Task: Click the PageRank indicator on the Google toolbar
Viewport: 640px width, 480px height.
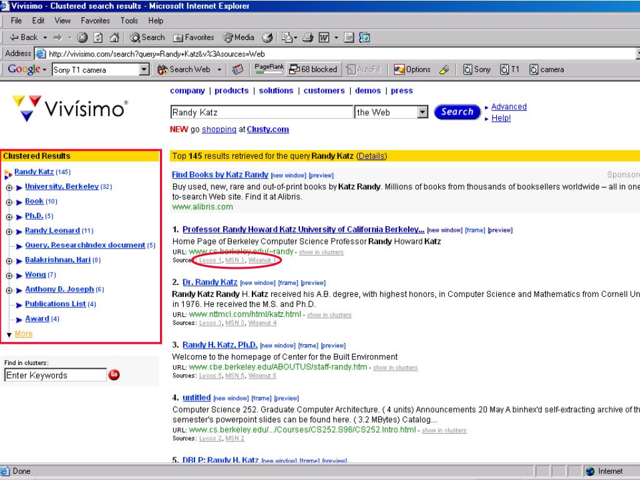Action: click(269, 69)
